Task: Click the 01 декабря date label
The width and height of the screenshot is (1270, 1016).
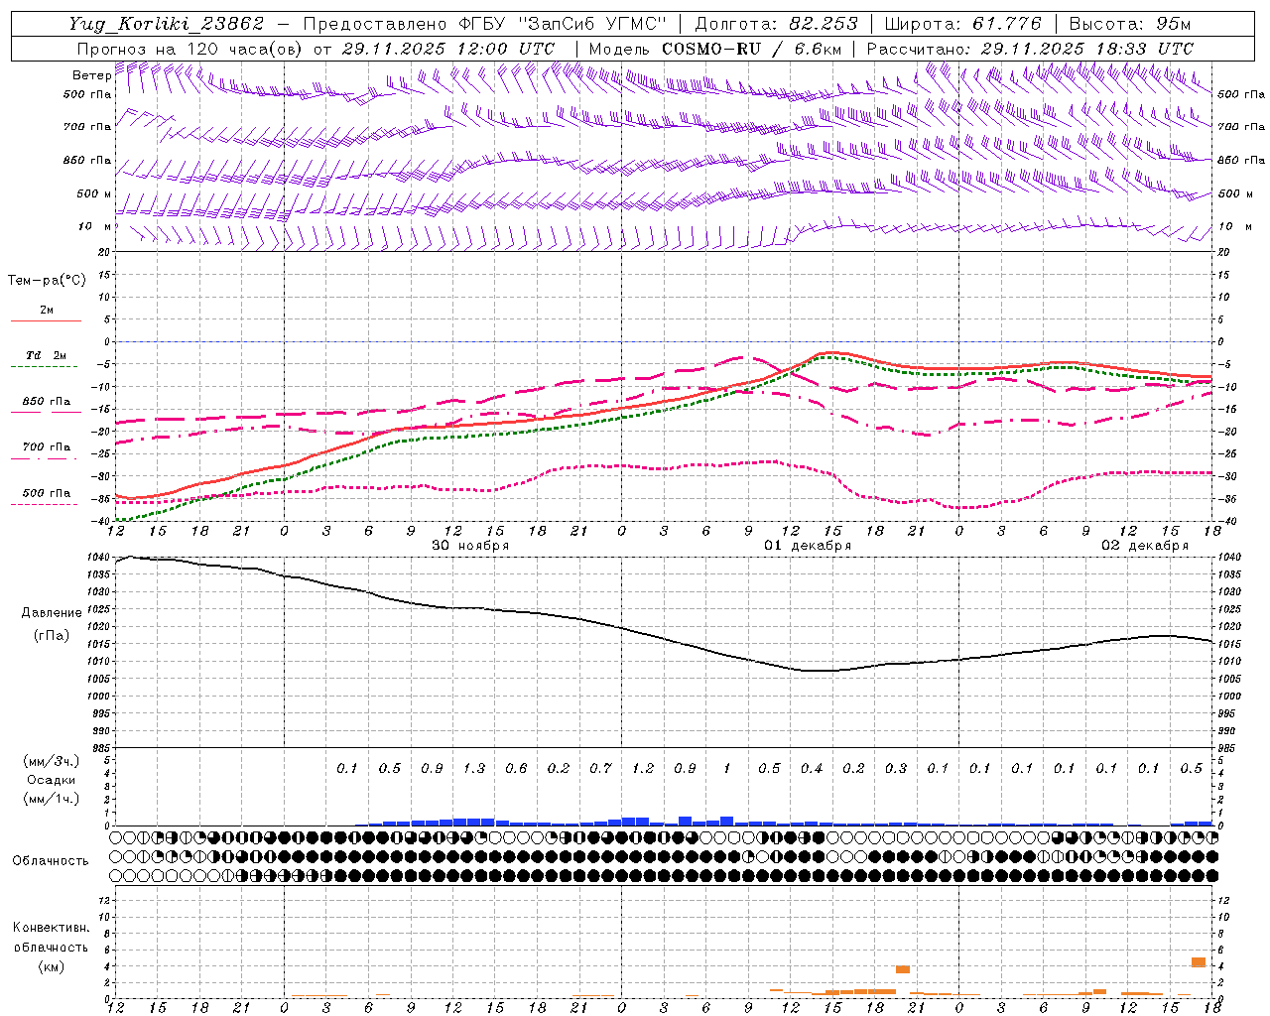Action: point(808,546)
